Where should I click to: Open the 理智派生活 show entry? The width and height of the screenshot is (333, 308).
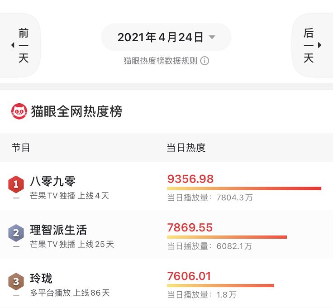[x=58, y=230]
